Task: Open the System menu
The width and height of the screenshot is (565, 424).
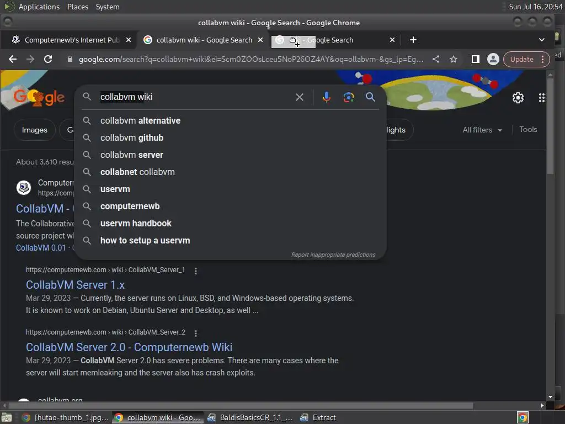Action: pos(108,7)
